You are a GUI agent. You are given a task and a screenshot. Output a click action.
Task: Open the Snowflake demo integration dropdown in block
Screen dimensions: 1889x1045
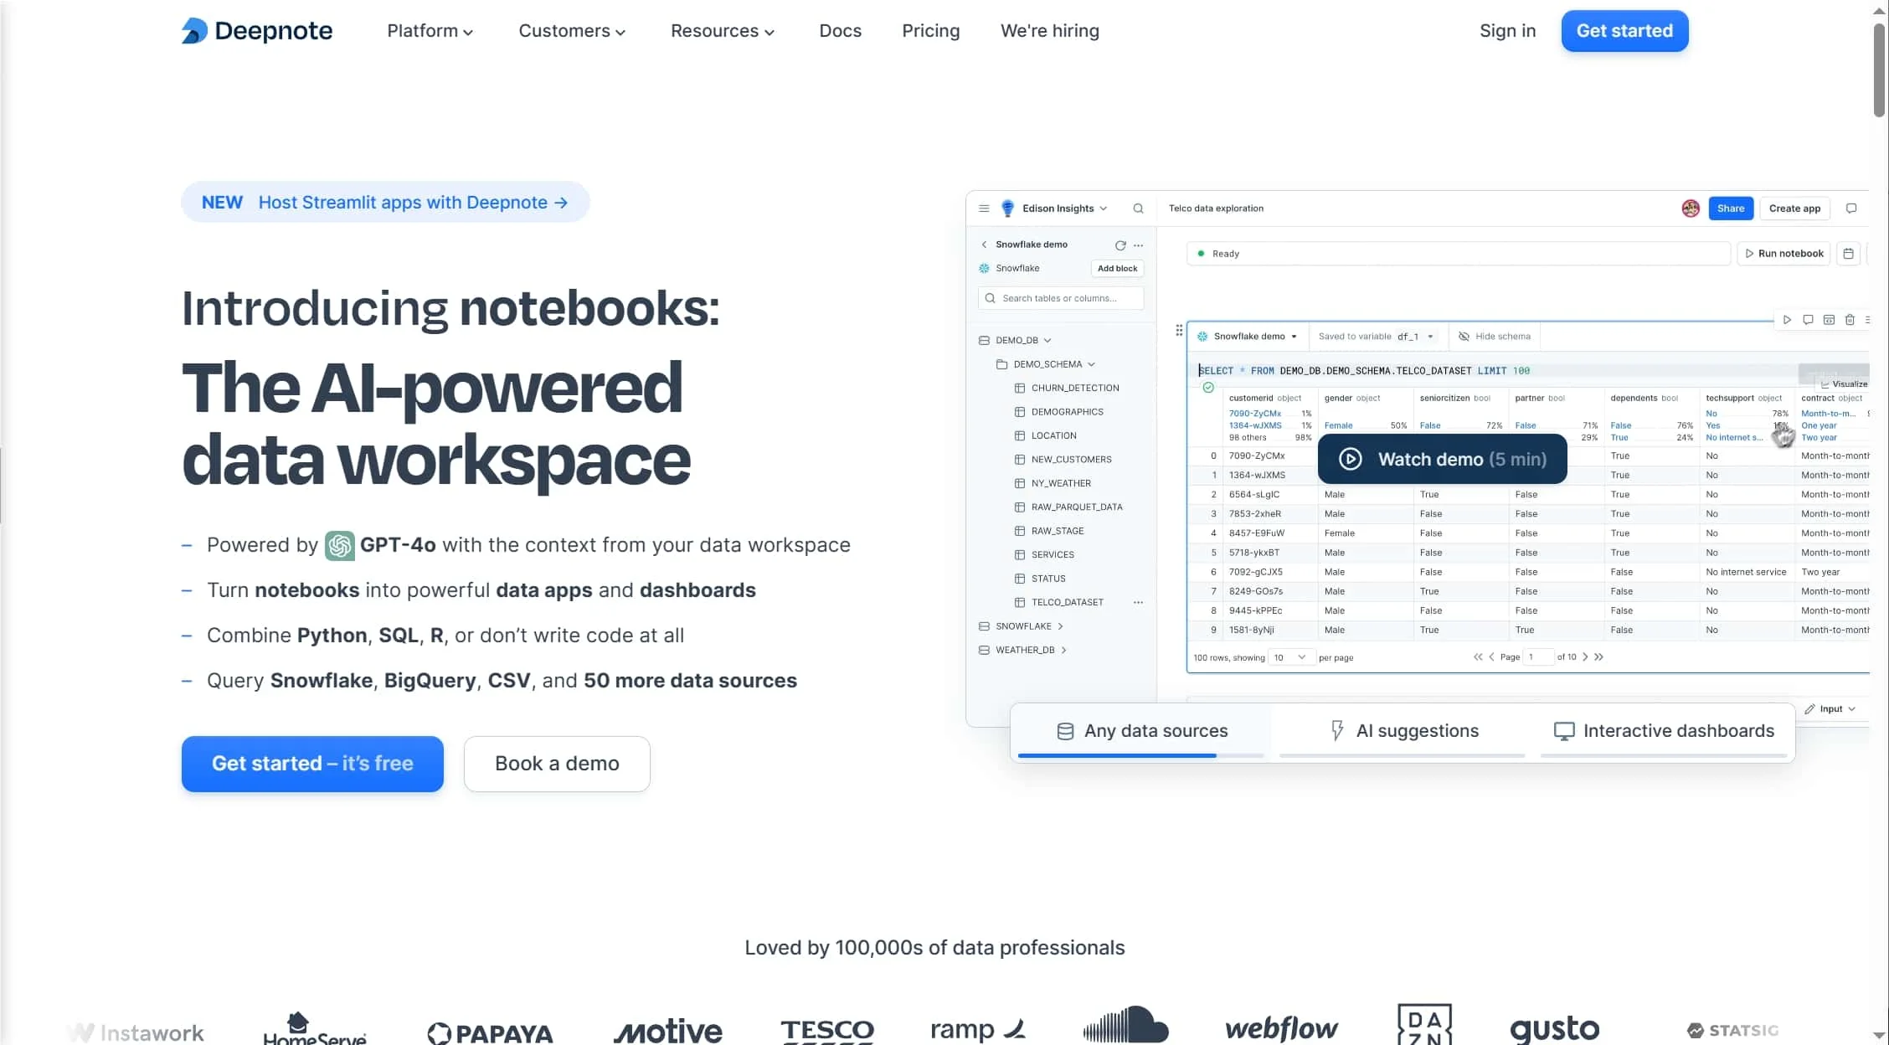(x=1248, y=337)
